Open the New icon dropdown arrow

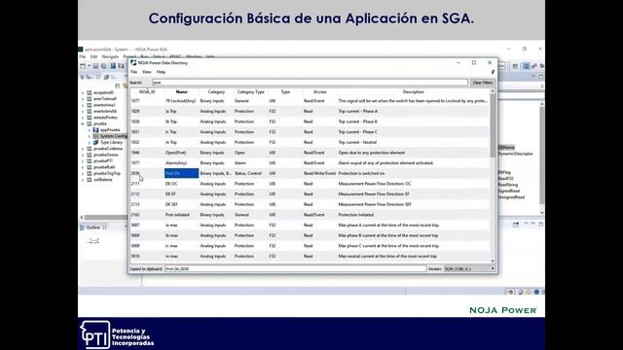[x=89, y=66]
